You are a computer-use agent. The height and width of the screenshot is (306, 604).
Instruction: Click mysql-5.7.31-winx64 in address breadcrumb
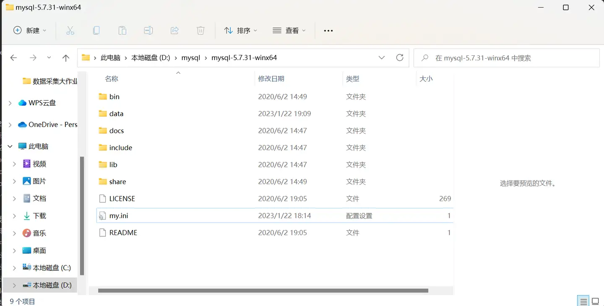click(244, 58)
